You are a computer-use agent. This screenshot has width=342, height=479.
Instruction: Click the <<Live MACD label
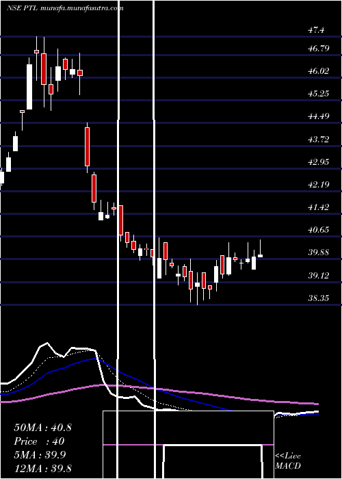288,461
